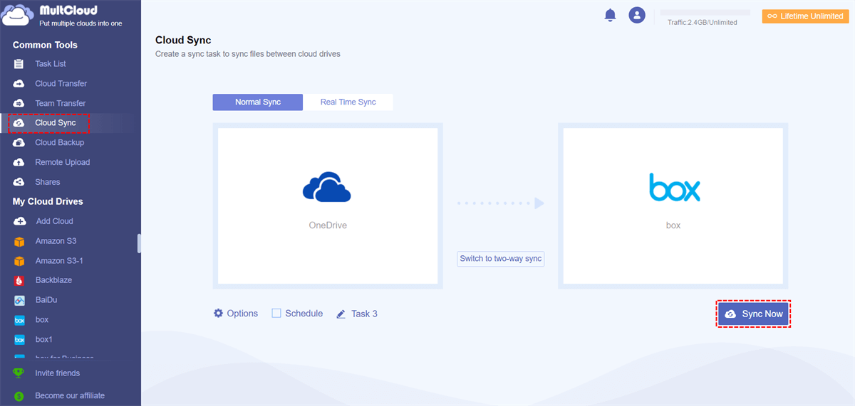Image resolution: width=855 pixels, height=406 pixels.
Task: Click the Add Cloud plus icon
Action: point(19,221)
